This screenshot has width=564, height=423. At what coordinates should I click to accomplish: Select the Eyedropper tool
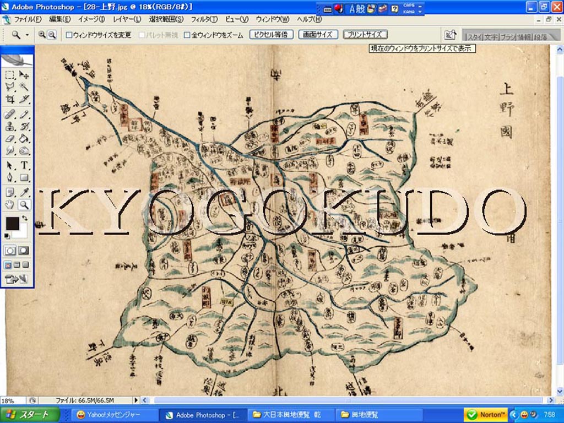24,193
